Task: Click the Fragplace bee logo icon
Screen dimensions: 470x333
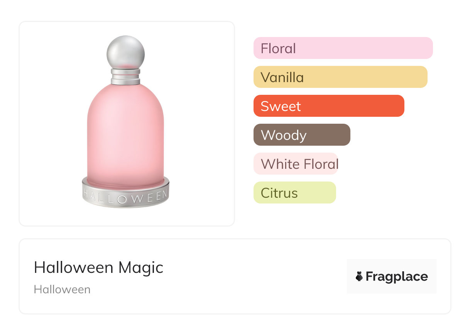Action: coord(359,276)
